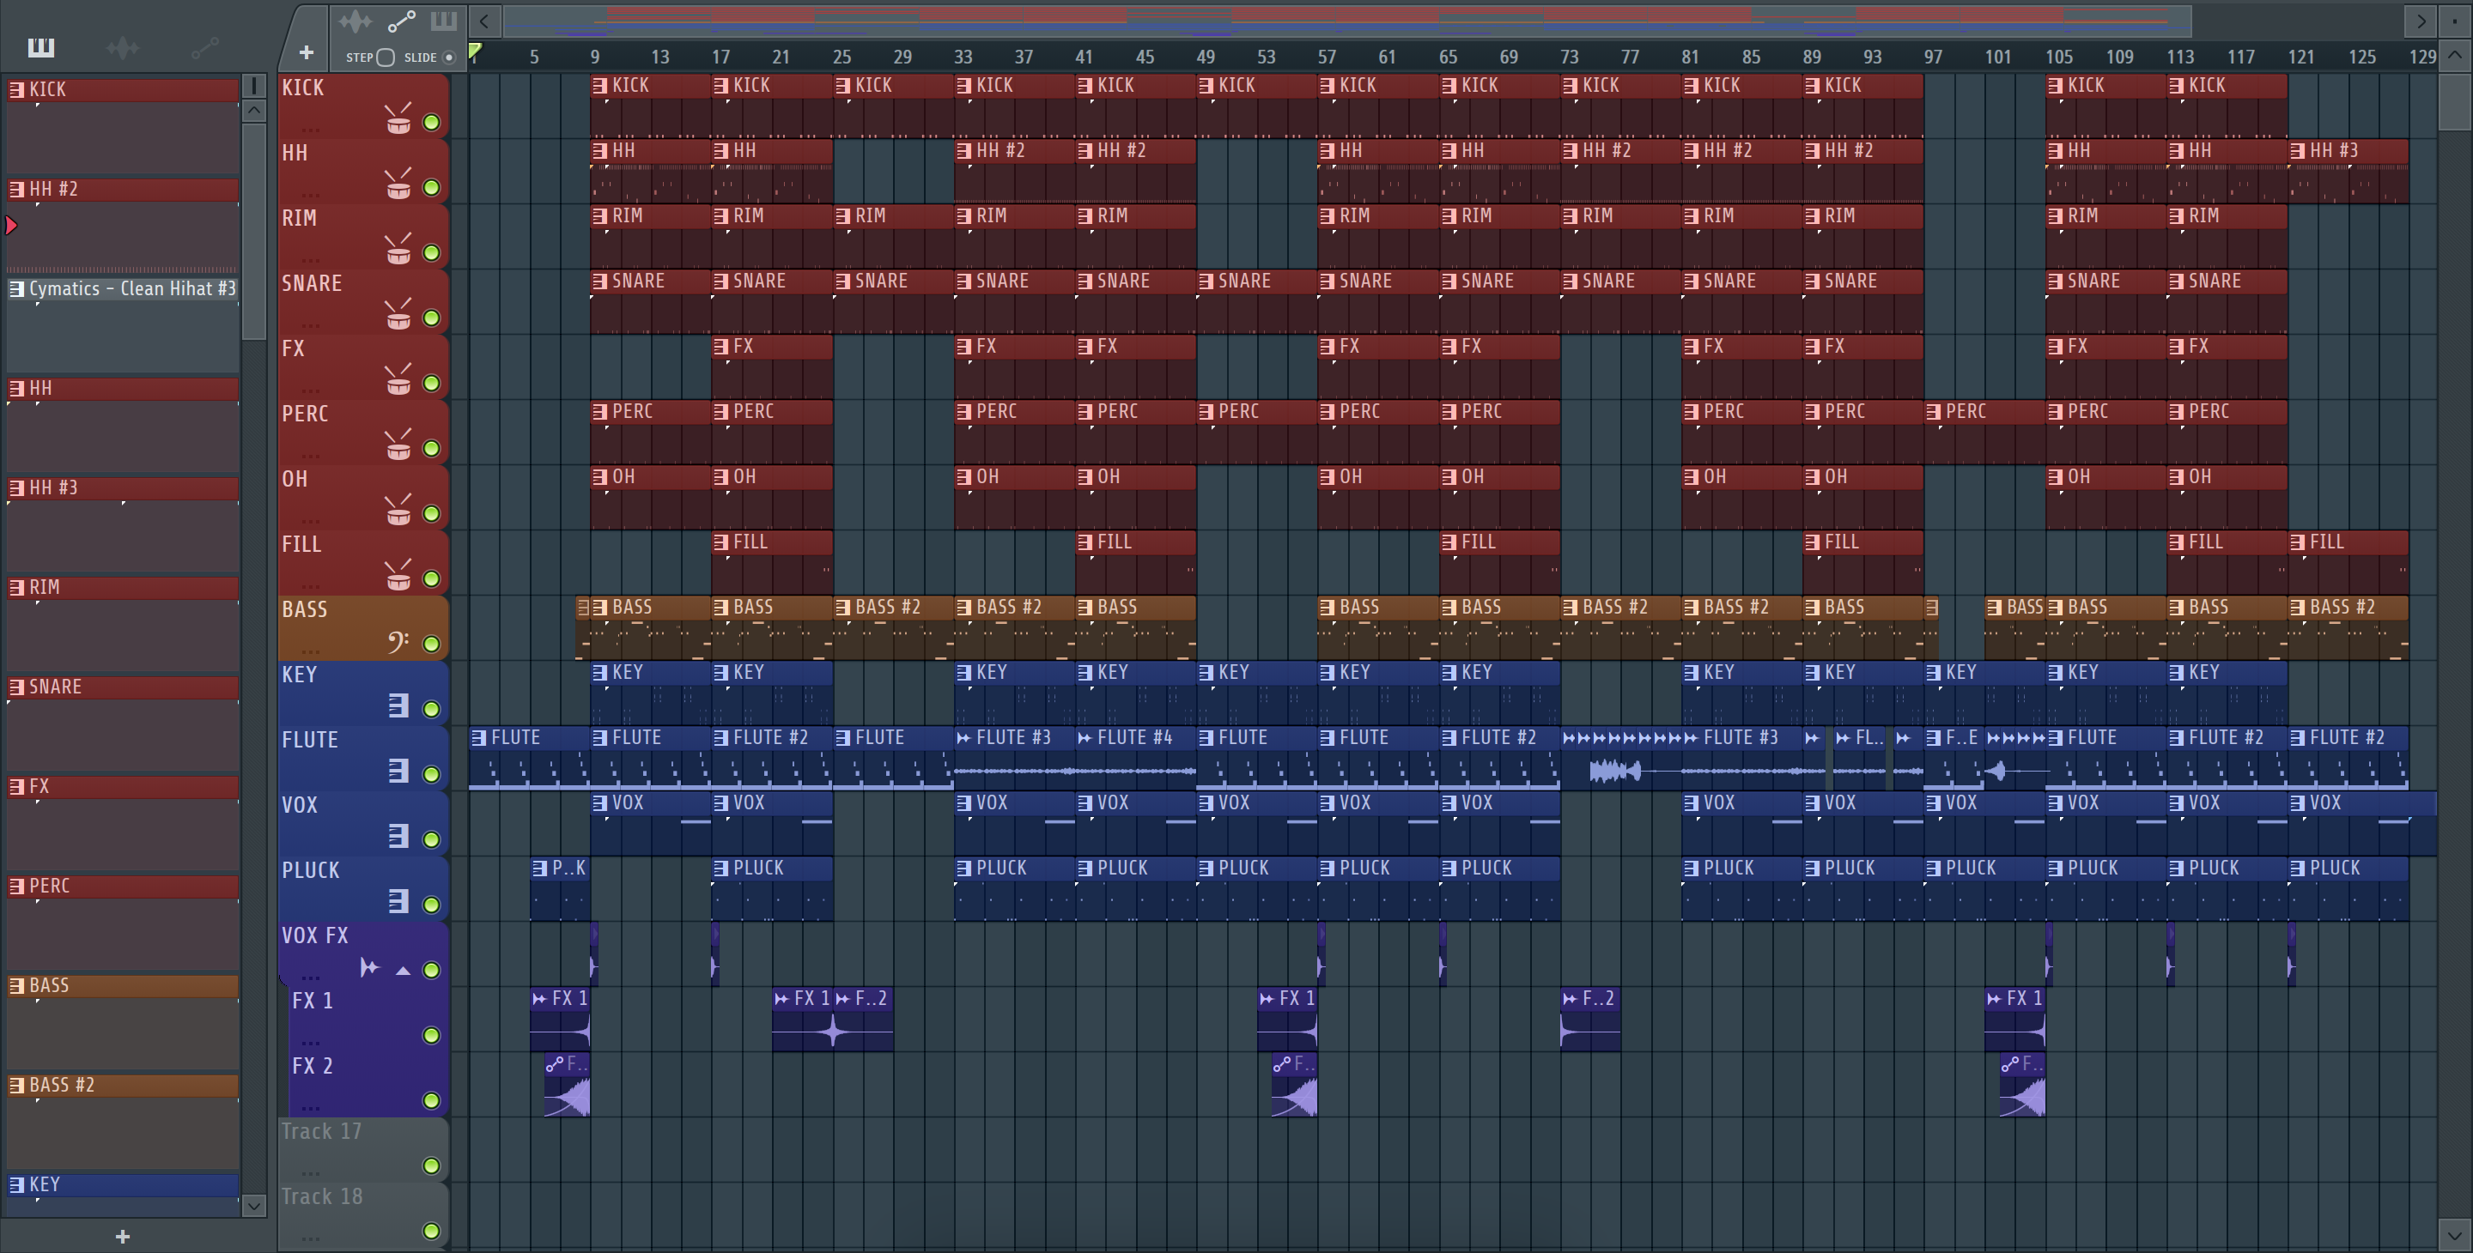The height and width of the screenshot is (1253, 2473).
Task: Click the plus button above the track headers
Action: click(x=307, y=51)
